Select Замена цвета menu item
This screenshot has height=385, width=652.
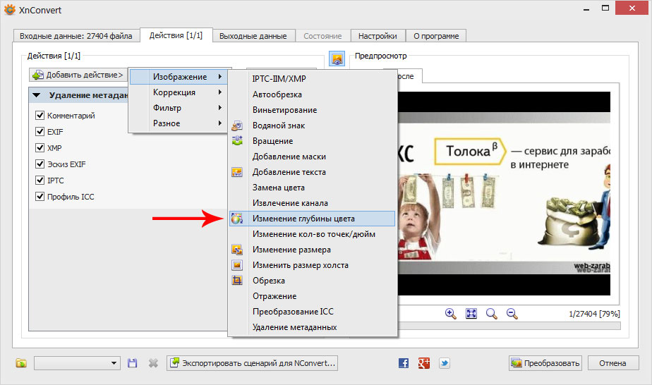click(x=312, y=188)
